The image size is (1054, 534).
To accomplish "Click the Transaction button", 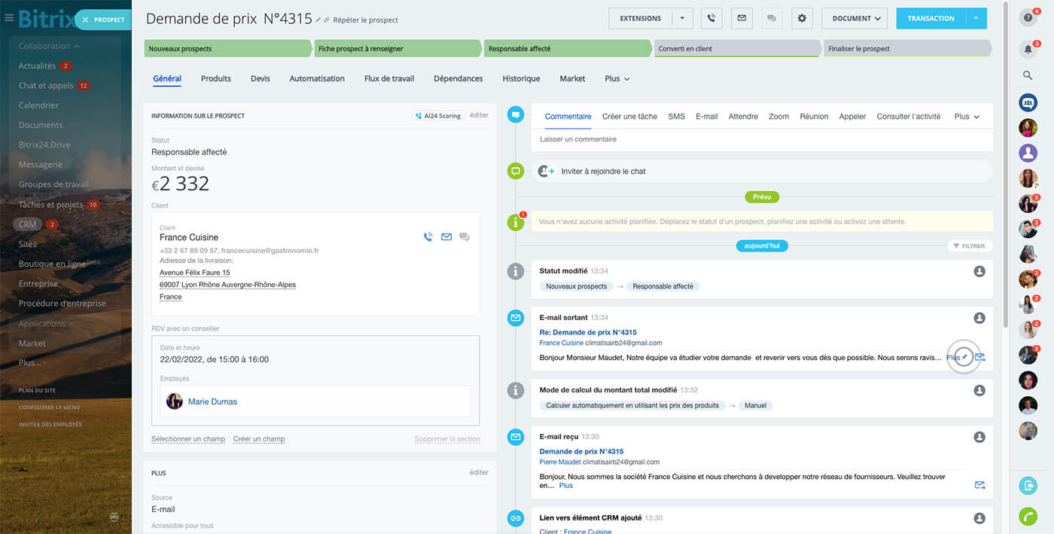I will 931,19.
